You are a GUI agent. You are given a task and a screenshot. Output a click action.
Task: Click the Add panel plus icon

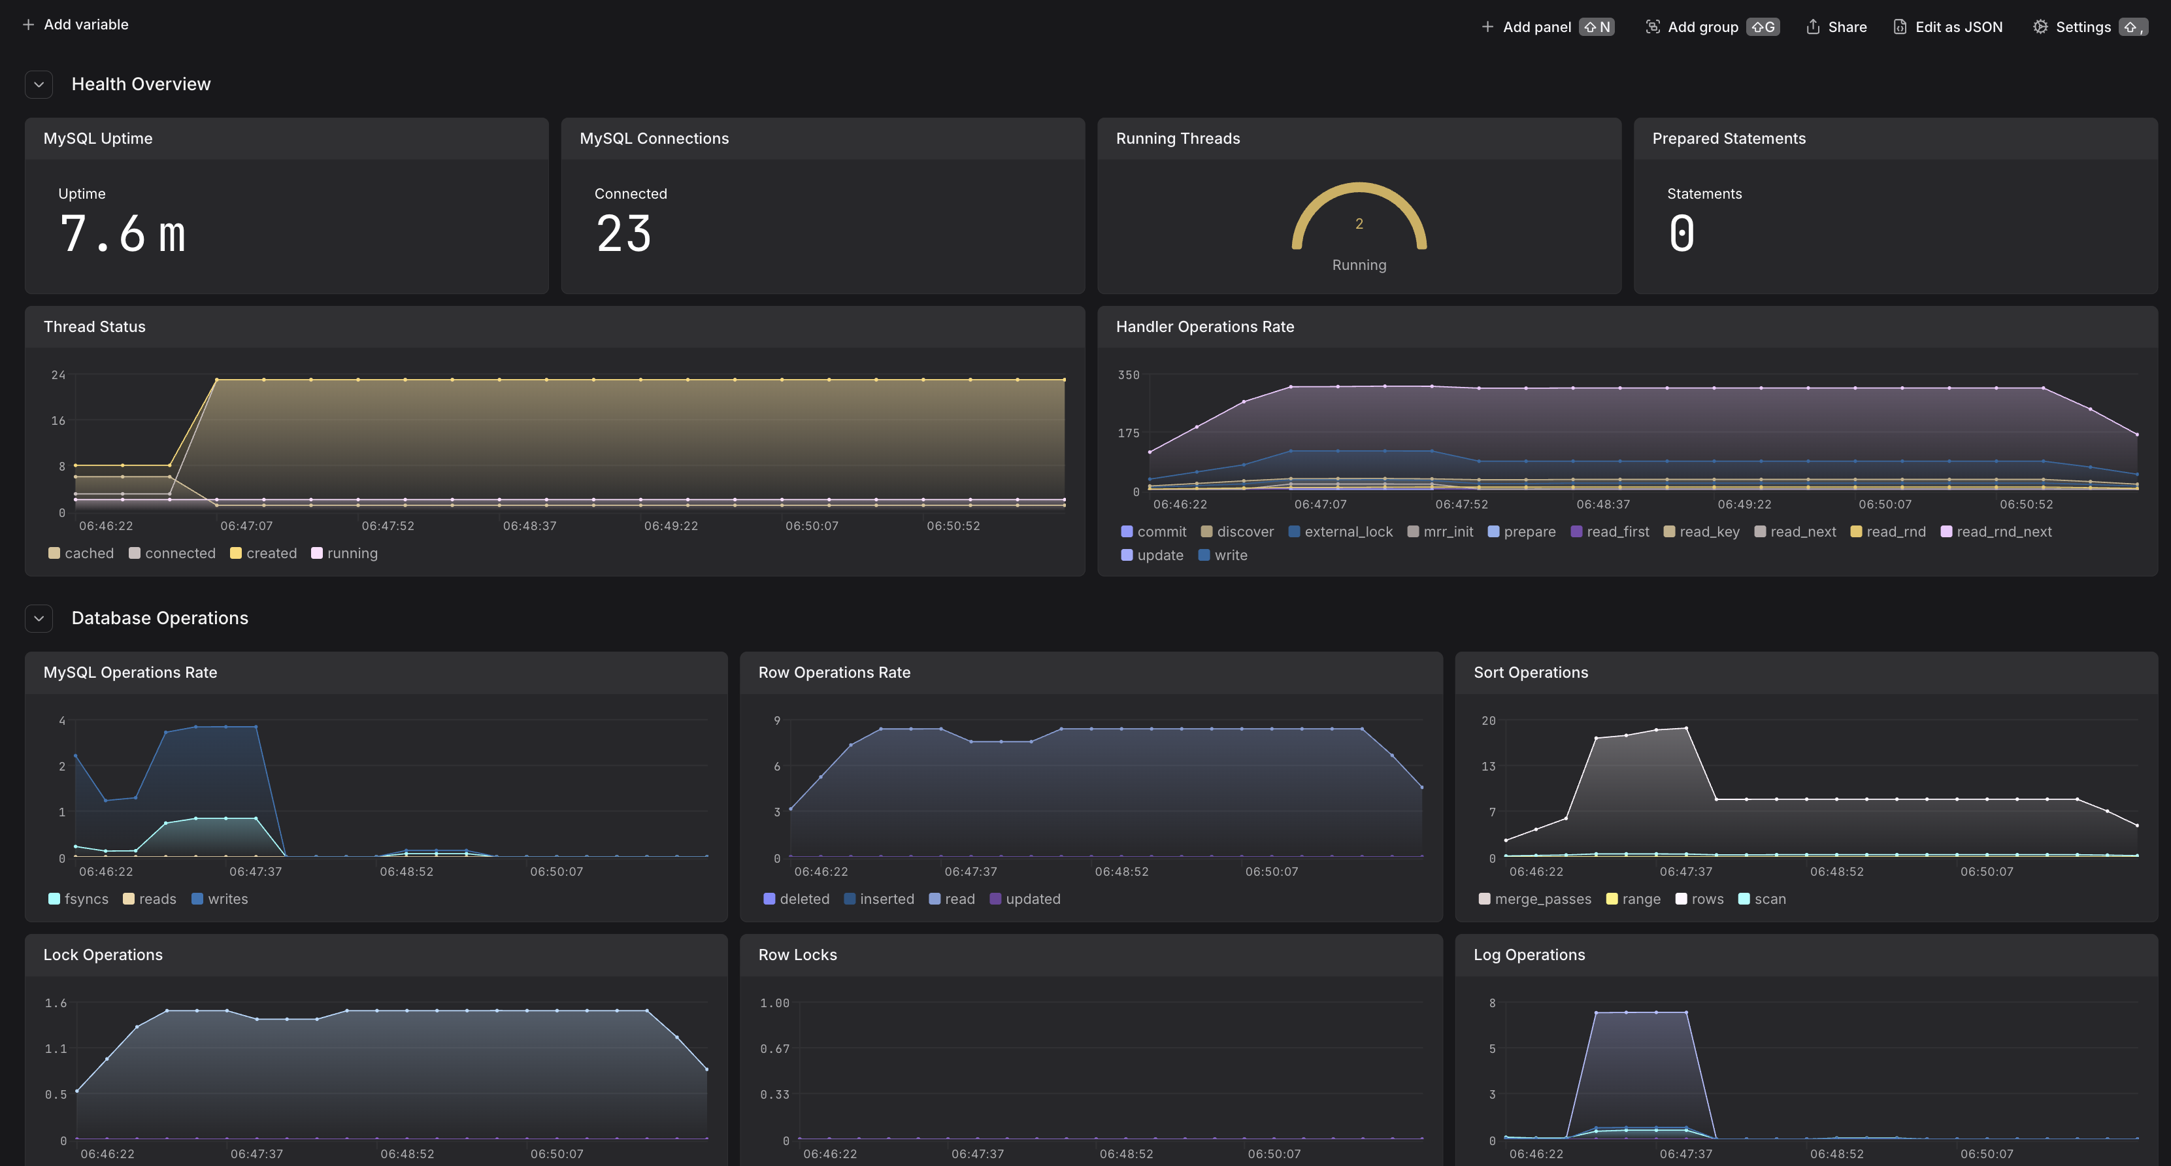[1487, 27]
